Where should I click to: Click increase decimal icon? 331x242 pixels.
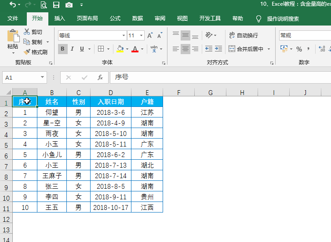(x=322, y=49)
